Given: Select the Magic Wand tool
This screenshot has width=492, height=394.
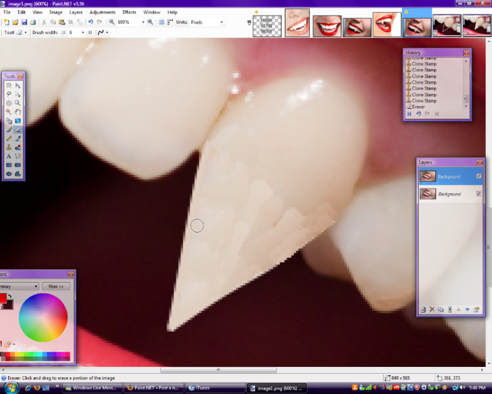Looking at the screenshot, I should (x=9, y=111).
